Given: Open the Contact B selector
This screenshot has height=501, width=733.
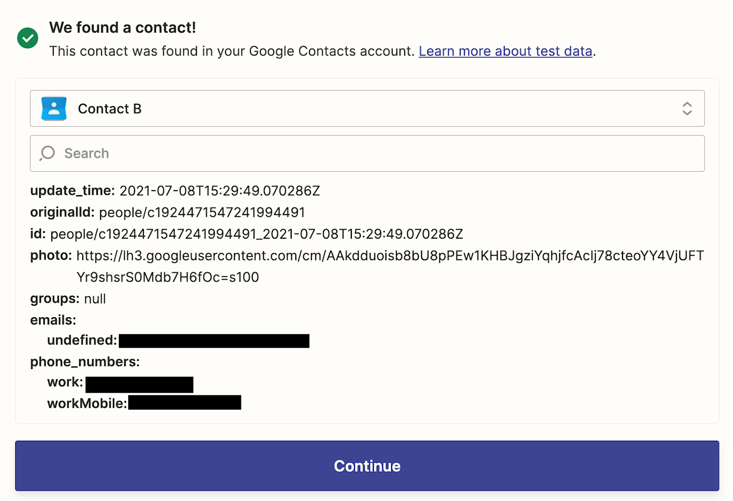Looking at the screenshot, I should (366, 109).
